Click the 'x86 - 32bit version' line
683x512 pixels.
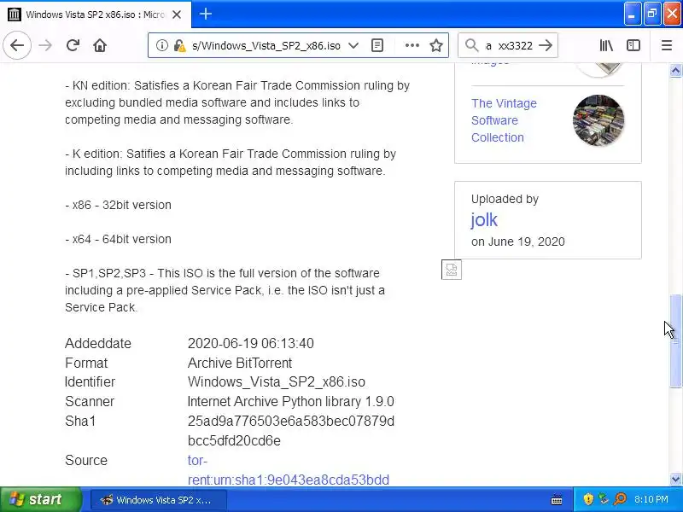click(x=118, y=205)
